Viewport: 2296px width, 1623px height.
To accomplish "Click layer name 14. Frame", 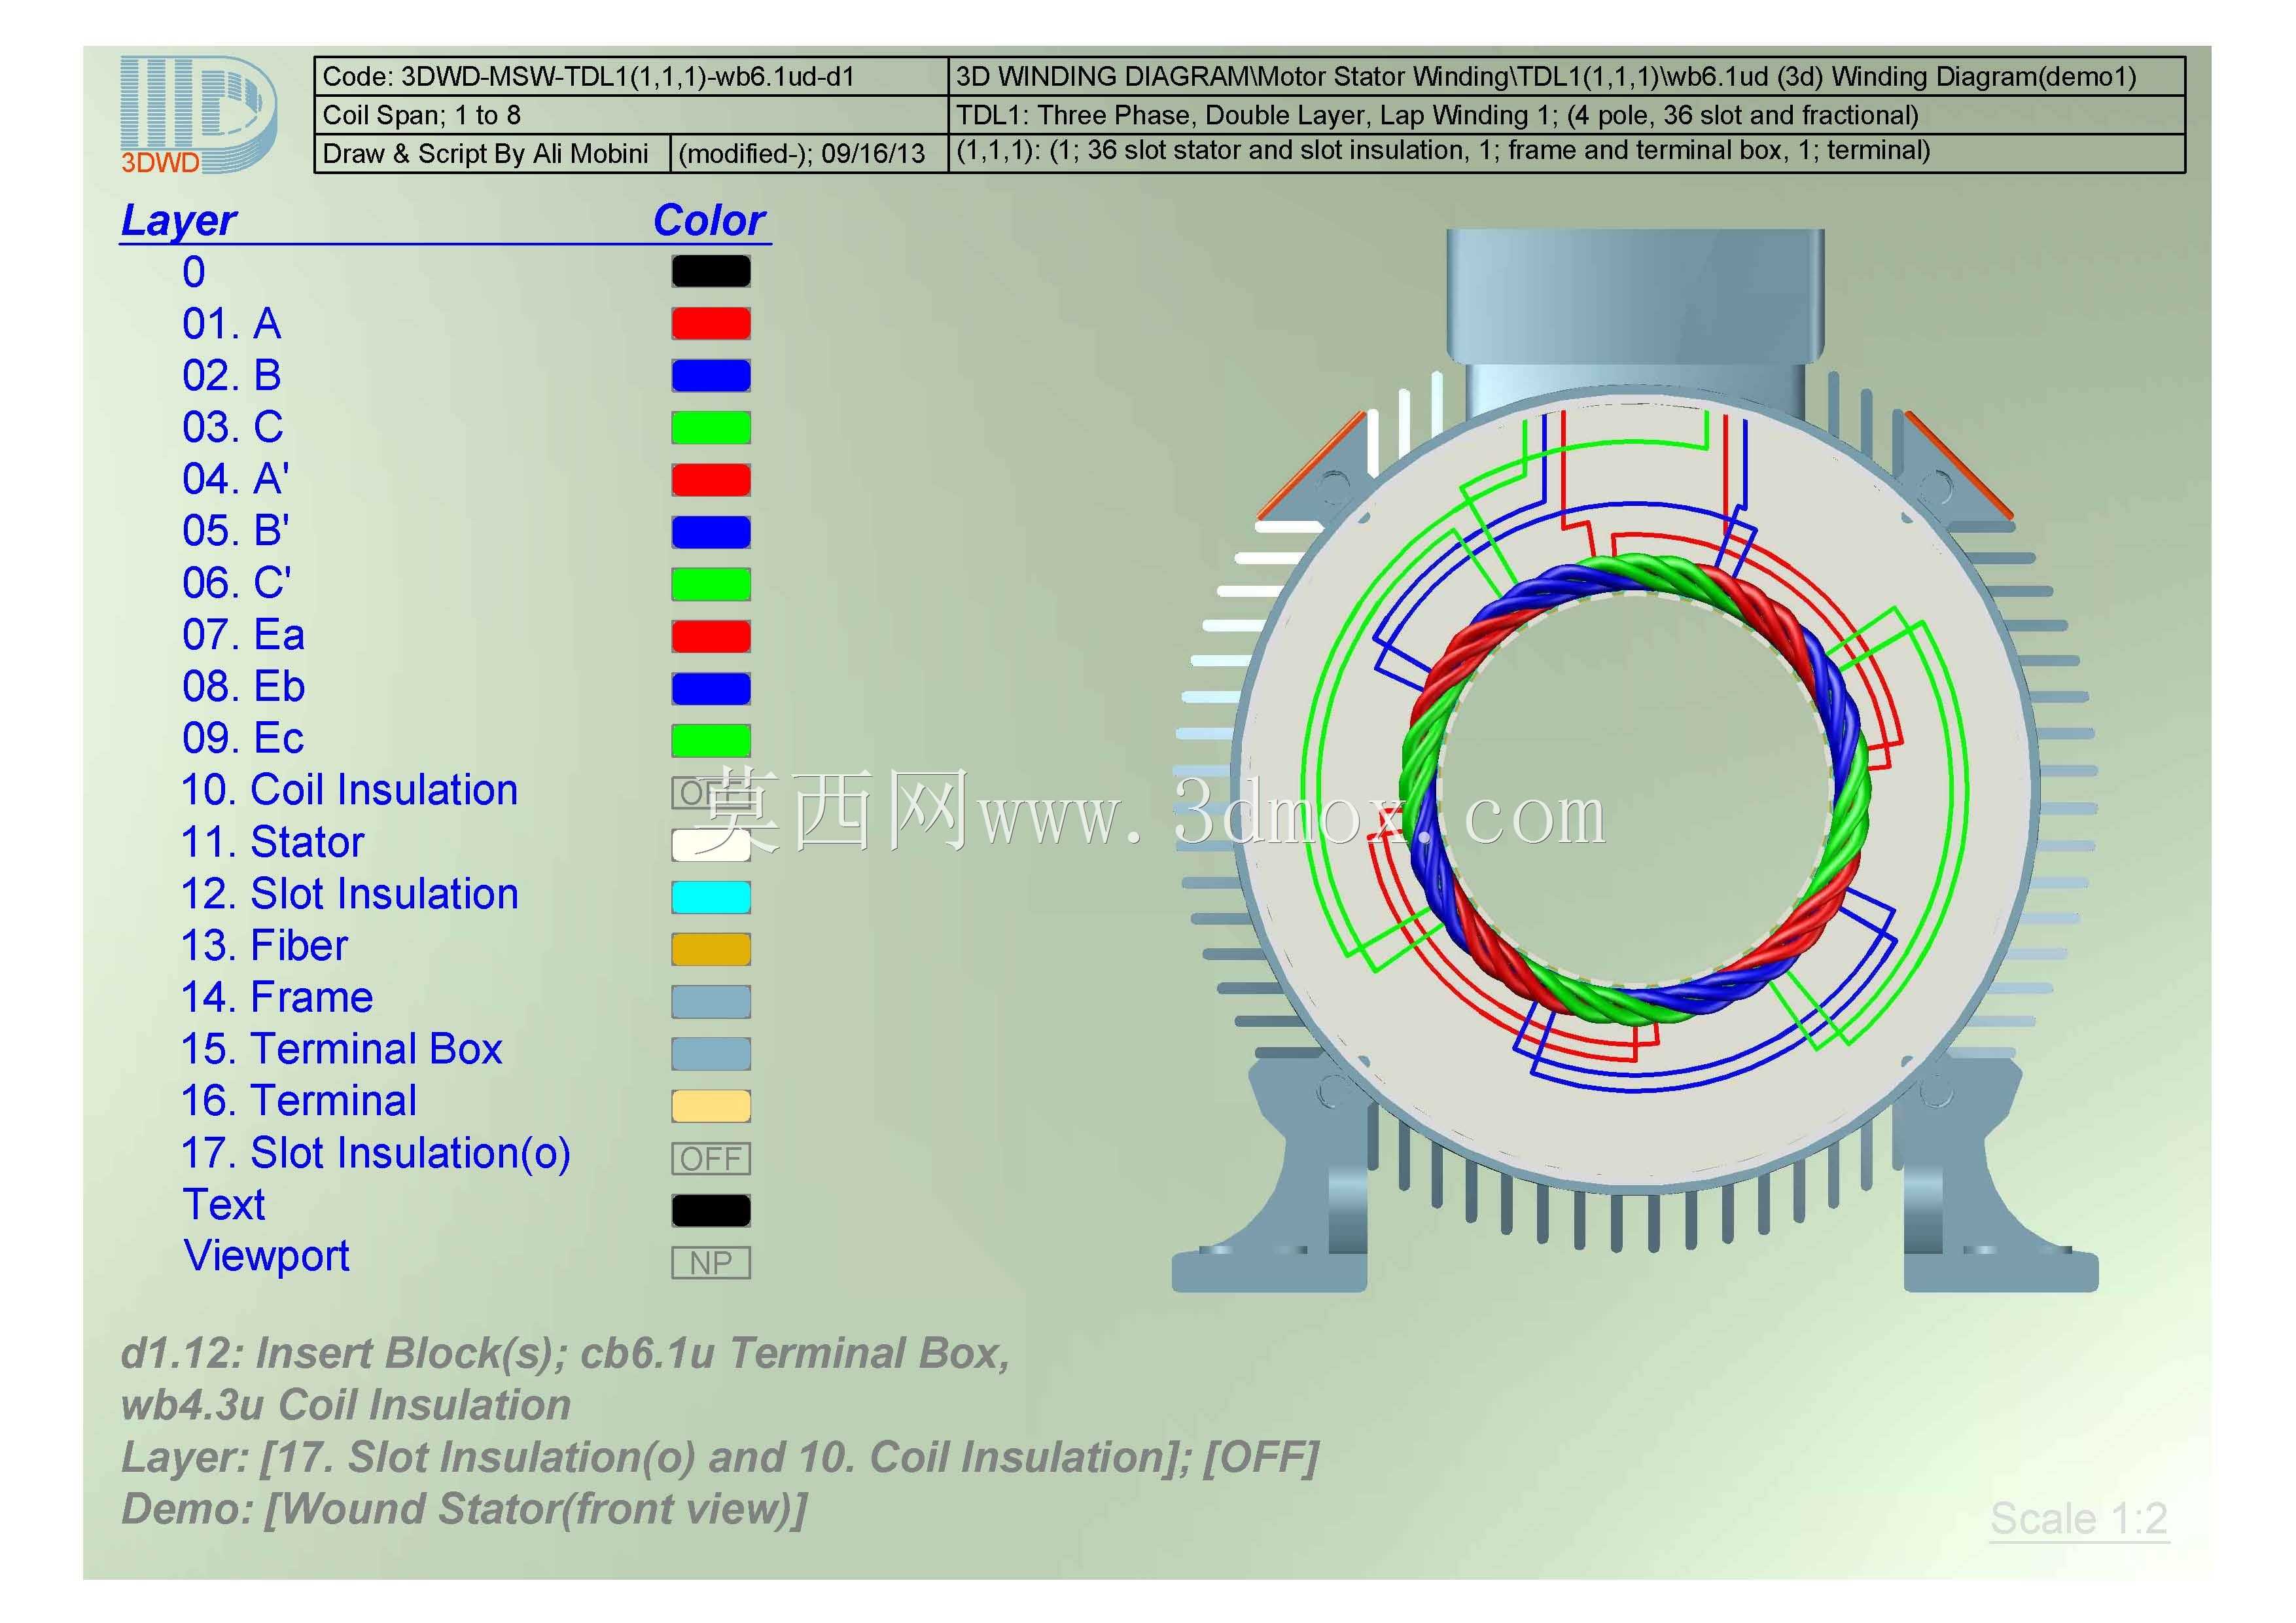I will tap(277, 998).
